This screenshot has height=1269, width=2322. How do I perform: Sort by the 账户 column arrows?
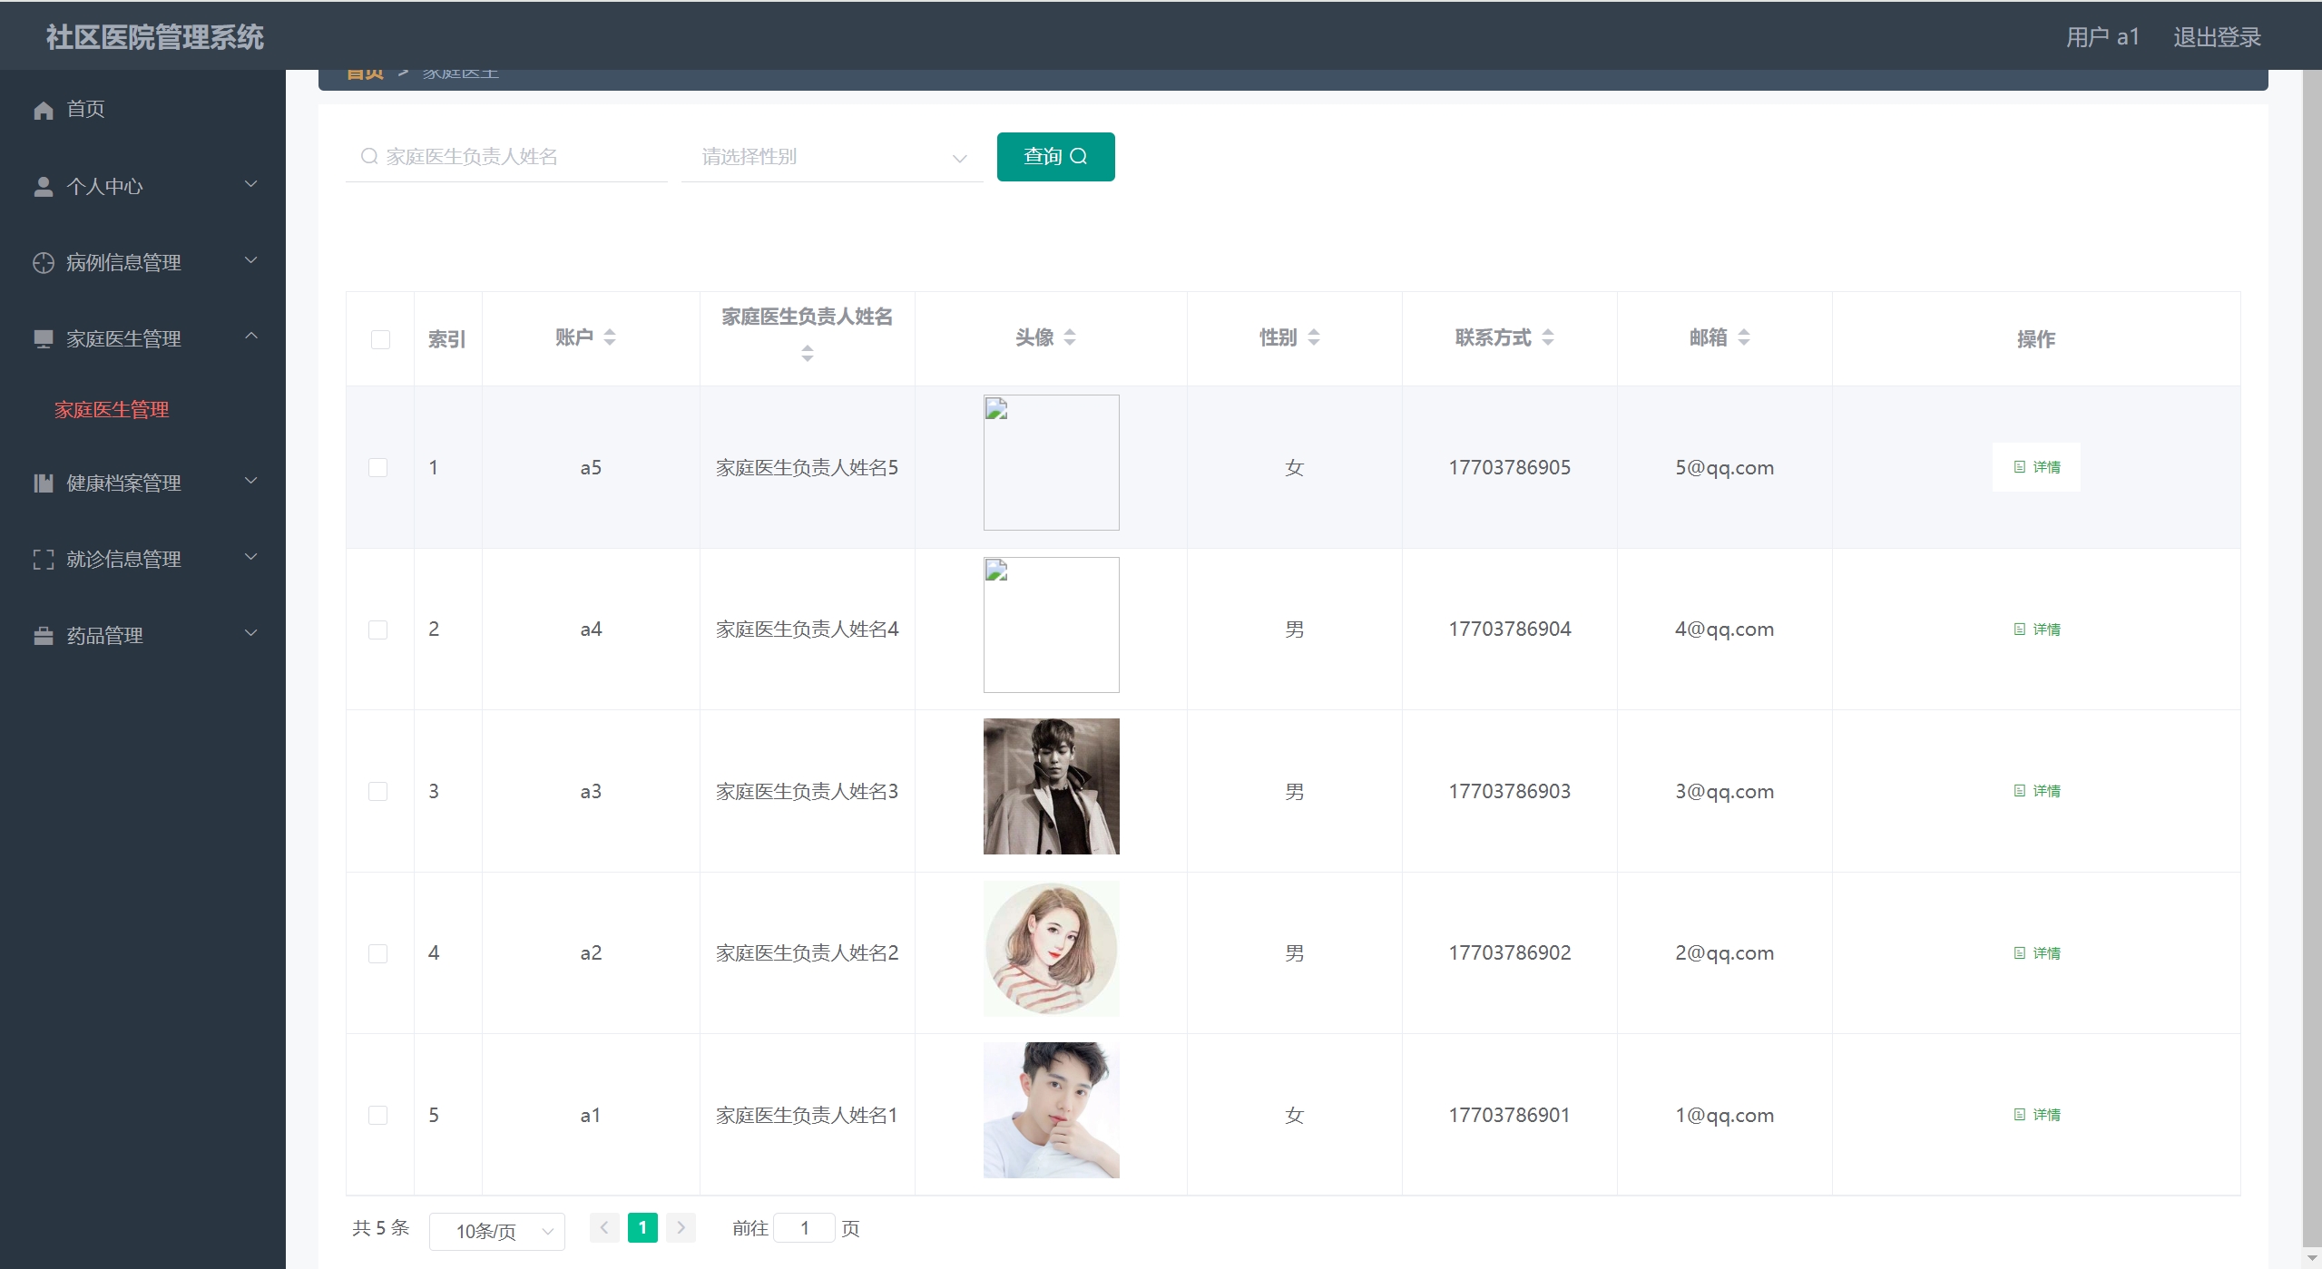point(610,337)
